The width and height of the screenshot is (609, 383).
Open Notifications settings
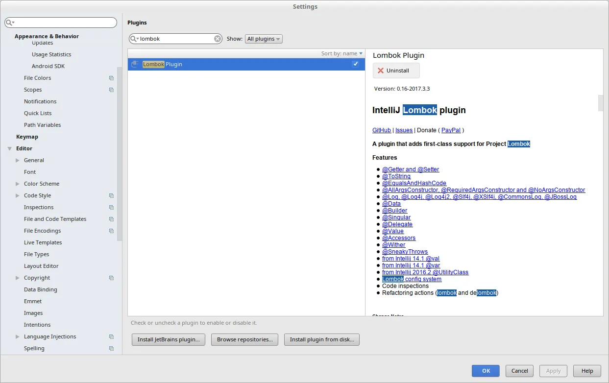point(40,101)
